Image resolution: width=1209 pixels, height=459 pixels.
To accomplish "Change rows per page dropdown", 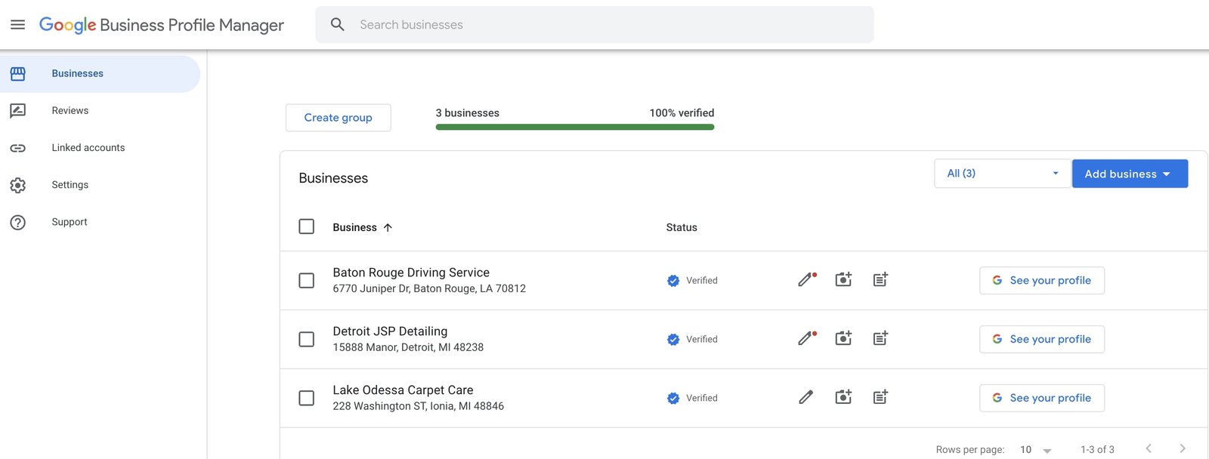I will click(x=1035, y=450).
